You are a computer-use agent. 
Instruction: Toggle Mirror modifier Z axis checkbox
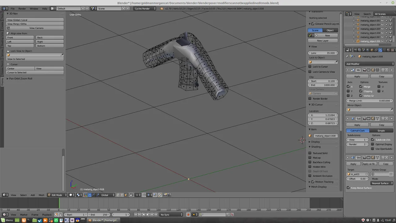pos(348,96)
